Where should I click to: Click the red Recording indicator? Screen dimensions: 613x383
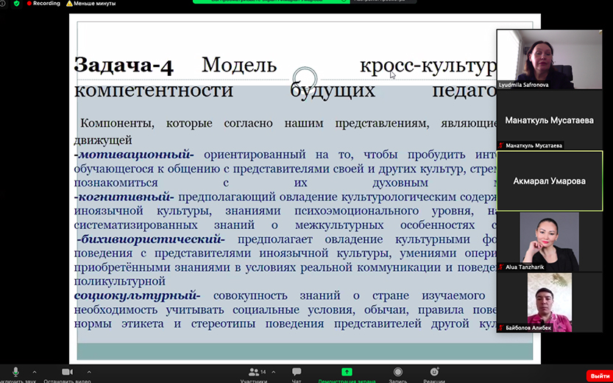(43, 3)
